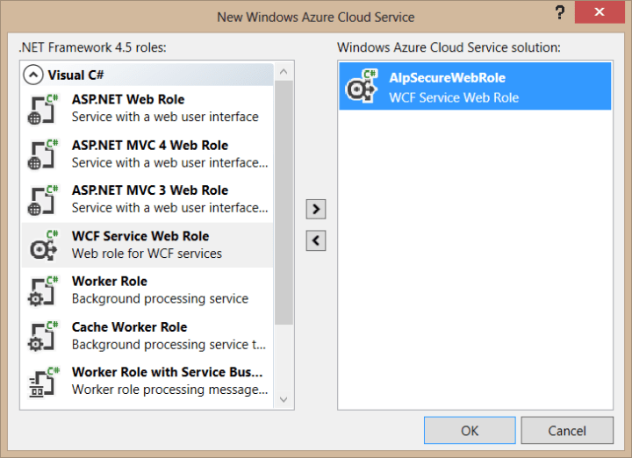Select AlpSecureWebRole name in the solution pane
The width and height of the screenshot is (632, 458).
pos(447,78)
